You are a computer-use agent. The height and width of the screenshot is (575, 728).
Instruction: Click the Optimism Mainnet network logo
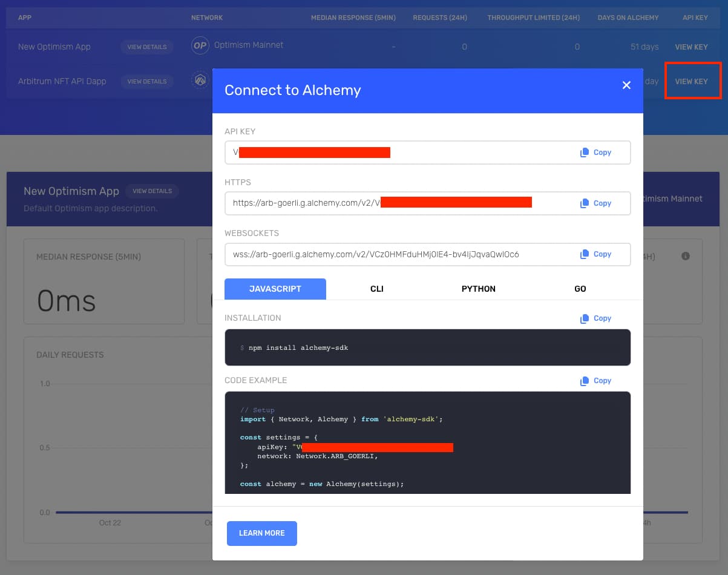point(200,45)
